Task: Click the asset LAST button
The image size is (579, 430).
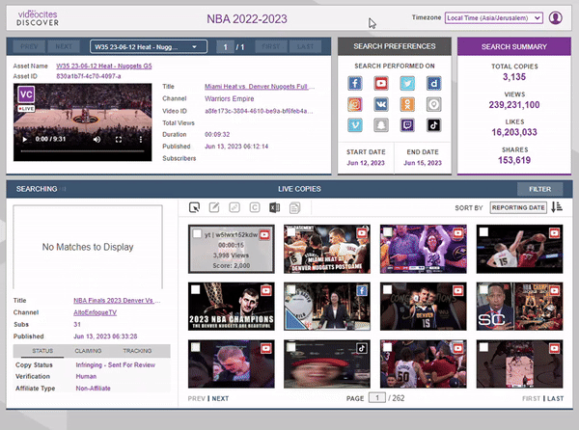Action: tap(305, 47)
